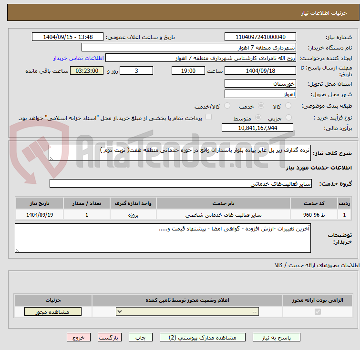Click the اطلاعات خدمات مورد نیاز heading

click(319, 168)
